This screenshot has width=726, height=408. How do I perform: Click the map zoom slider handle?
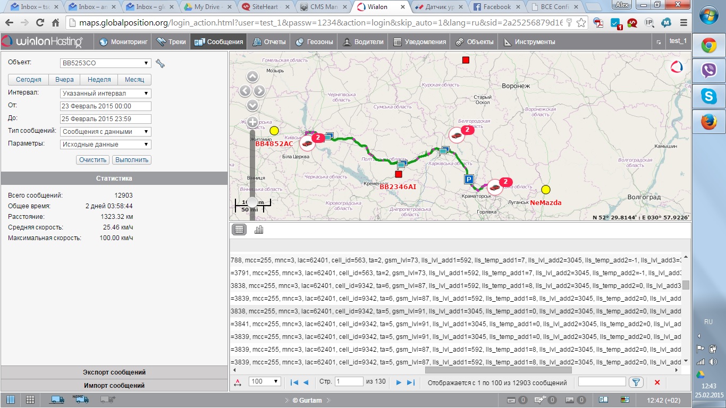click(x=252, y=201)
